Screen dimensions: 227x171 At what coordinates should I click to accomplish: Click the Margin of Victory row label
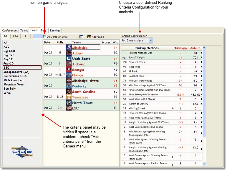138,104
